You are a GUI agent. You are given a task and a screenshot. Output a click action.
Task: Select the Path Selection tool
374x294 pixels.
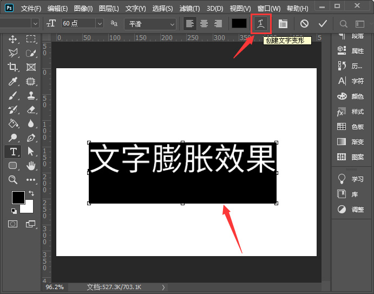coord(31,152)
